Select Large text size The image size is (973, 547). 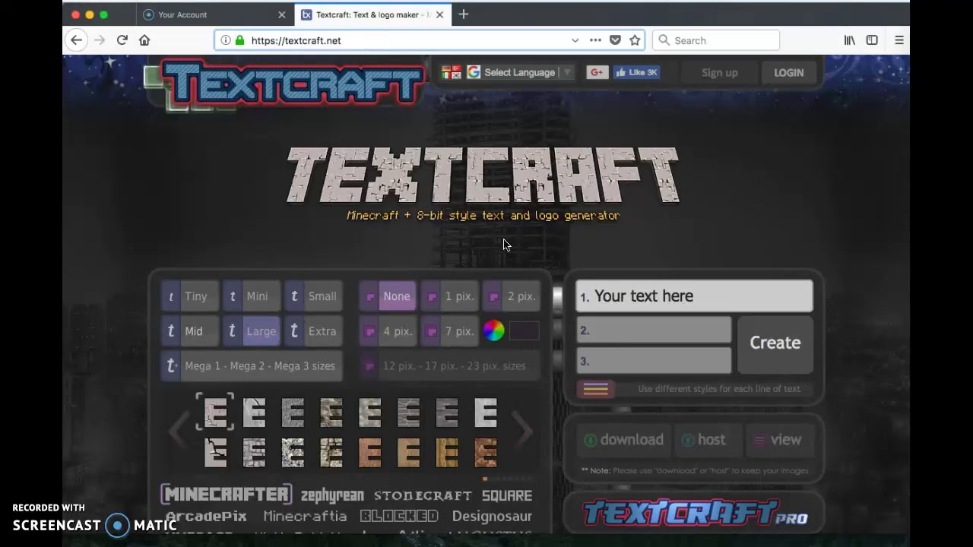[x=250, y=331]
